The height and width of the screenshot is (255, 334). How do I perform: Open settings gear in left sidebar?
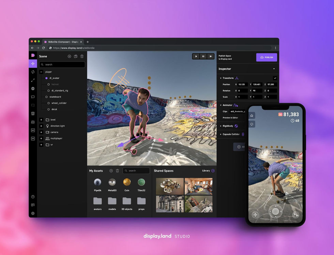click(33, 214)
